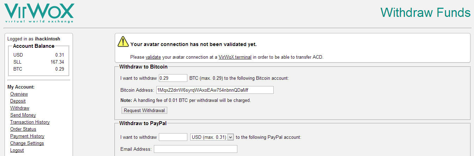The height and width of the screenshot is (156, 474).
Task: View Transaction History
Action: (x=30, y=122)
